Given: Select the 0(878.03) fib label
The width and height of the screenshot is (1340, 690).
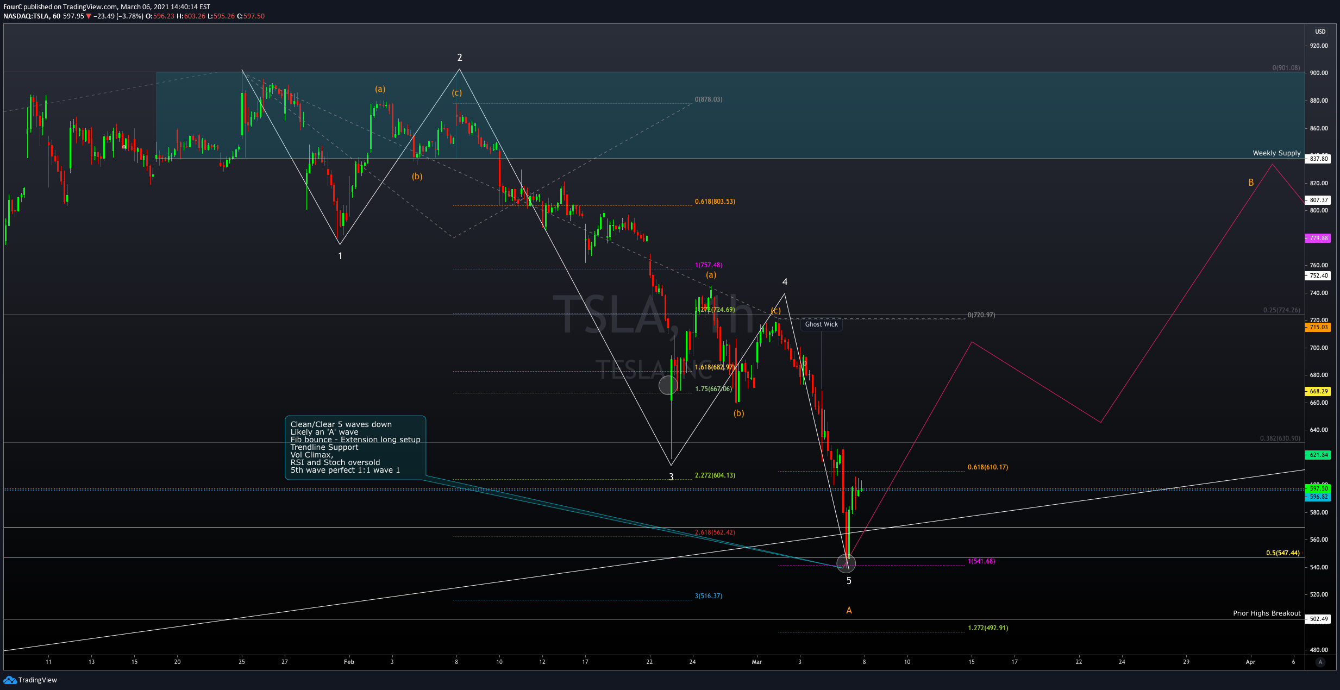Looking at the screenshot, I should 709,99.
